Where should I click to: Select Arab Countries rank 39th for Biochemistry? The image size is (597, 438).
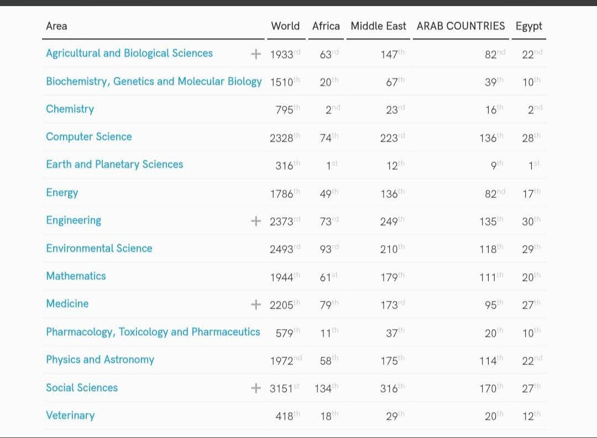coord(494,82)
